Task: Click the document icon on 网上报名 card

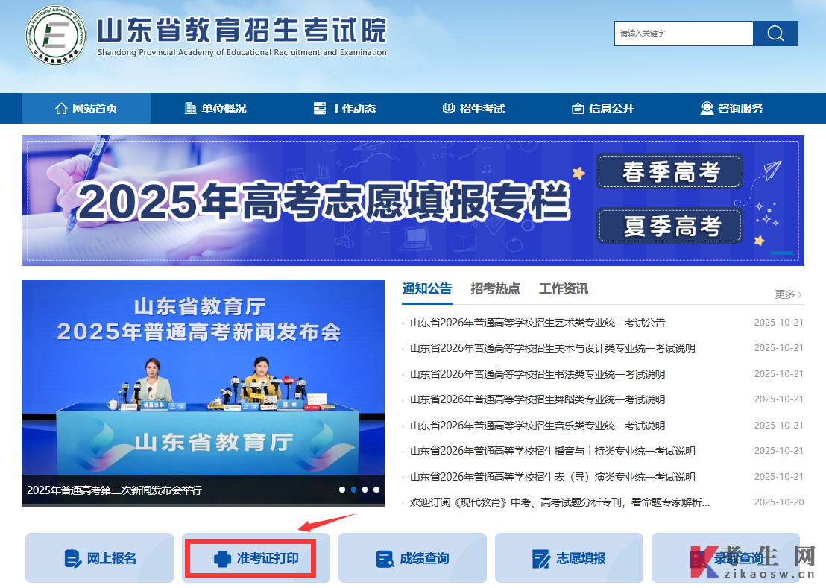Action: click(72, 558)
